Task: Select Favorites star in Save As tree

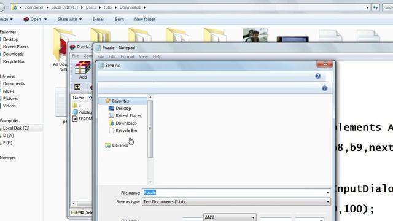Action: [107, 101]
